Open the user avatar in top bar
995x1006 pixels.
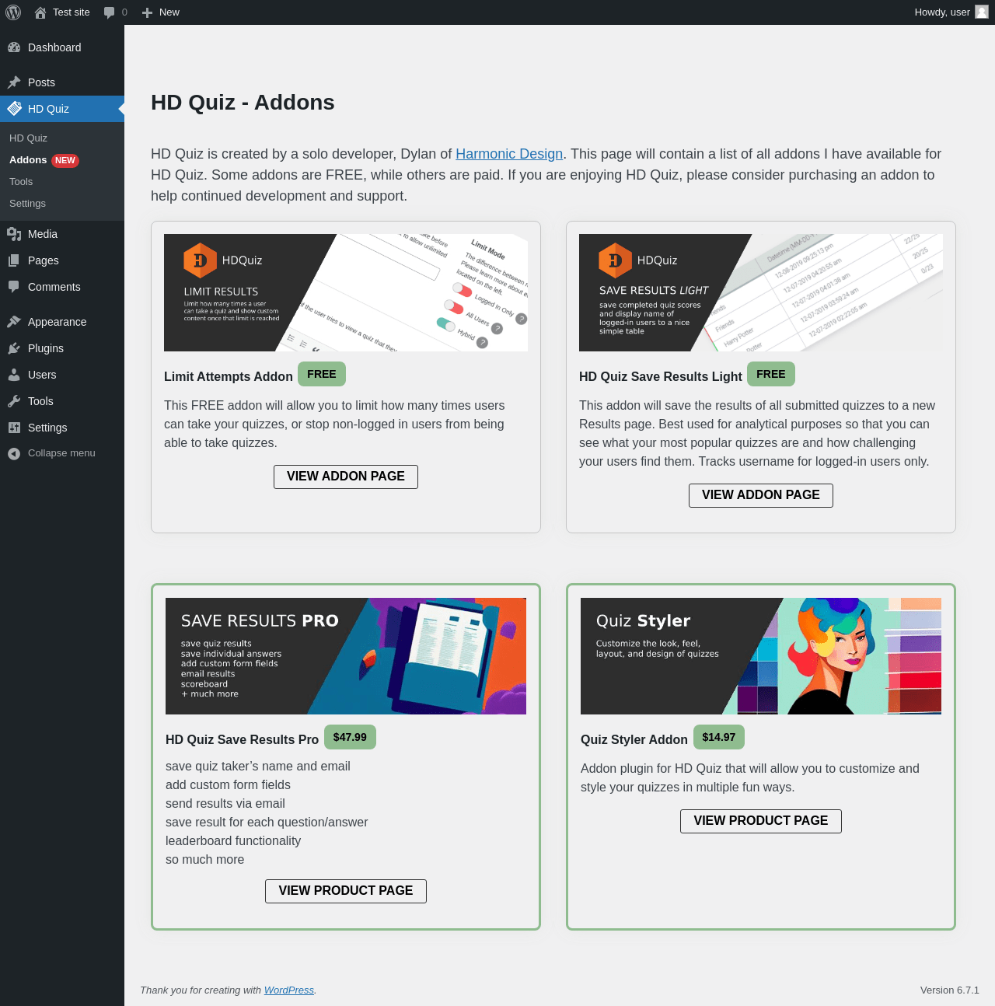[982, 12]
